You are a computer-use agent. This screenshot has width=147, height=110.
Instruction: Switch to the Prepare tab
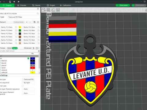coord(7,5)
